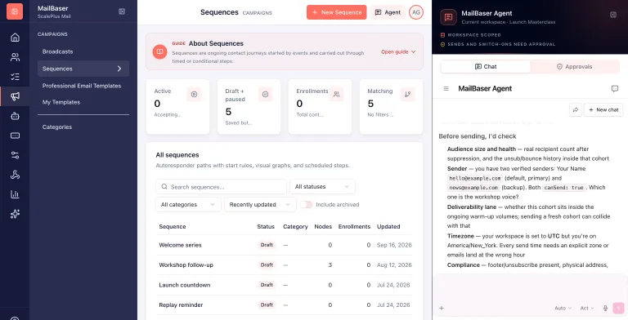Click the Active card target icon
The image size is (628, 320).
pos(195,95)
